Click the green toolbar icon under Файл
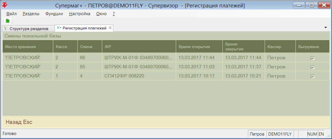 [x=8, y=21]
